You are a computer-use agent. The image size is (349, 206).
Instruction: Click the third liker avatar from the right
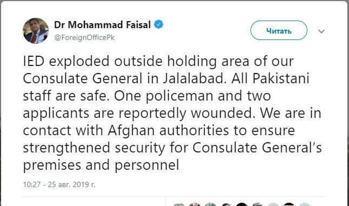click(x=273, y=205)
